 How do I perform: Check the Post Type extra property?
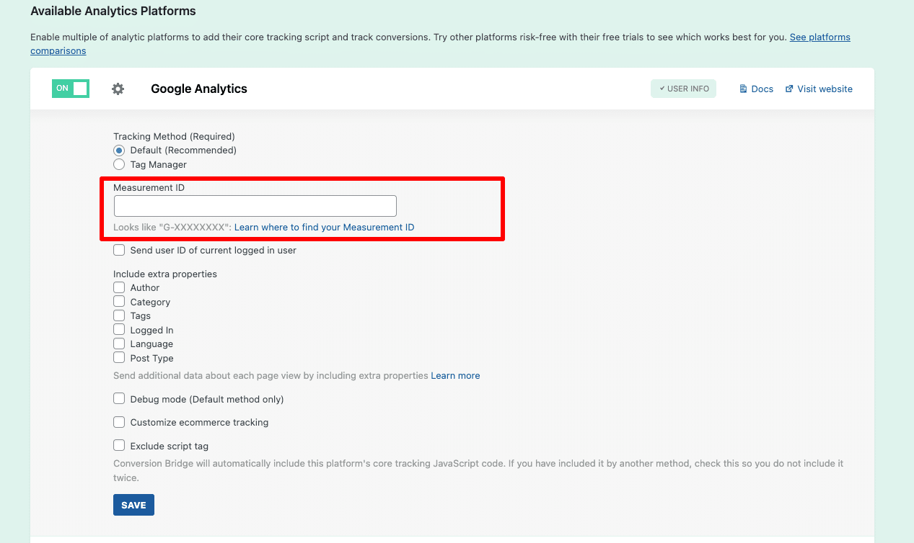119,358
